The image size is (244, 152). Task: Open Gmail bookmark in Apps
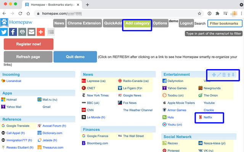click(x=47, y=107)
